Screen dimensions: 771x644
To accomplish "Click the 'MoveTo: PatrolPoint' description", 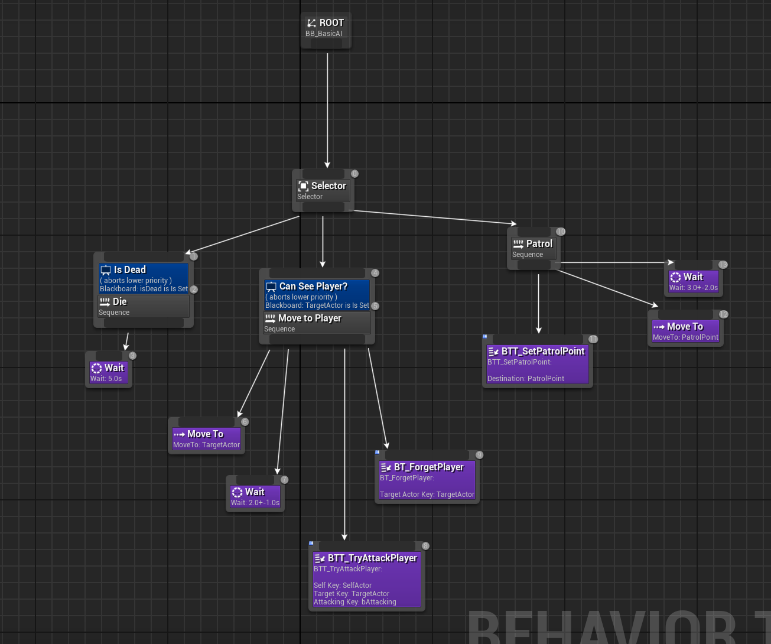I will (x=685, y=337).
